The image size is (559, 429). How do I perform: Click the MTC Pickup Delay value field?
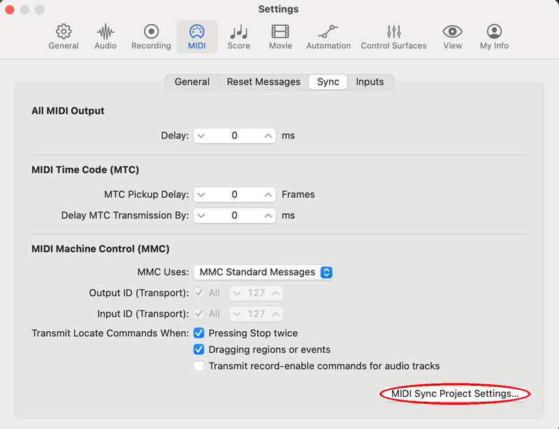click(235, 195)
